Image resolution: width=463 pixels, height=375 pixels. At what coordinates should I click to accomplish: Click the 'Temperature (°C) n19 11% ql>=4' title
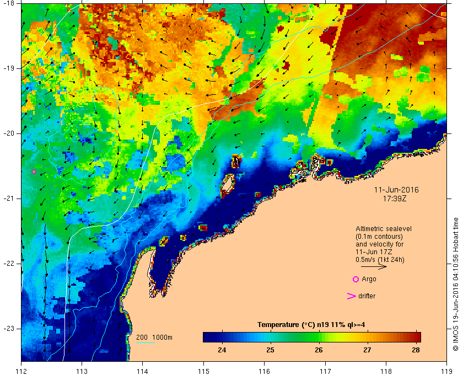(x=311, y=325)
